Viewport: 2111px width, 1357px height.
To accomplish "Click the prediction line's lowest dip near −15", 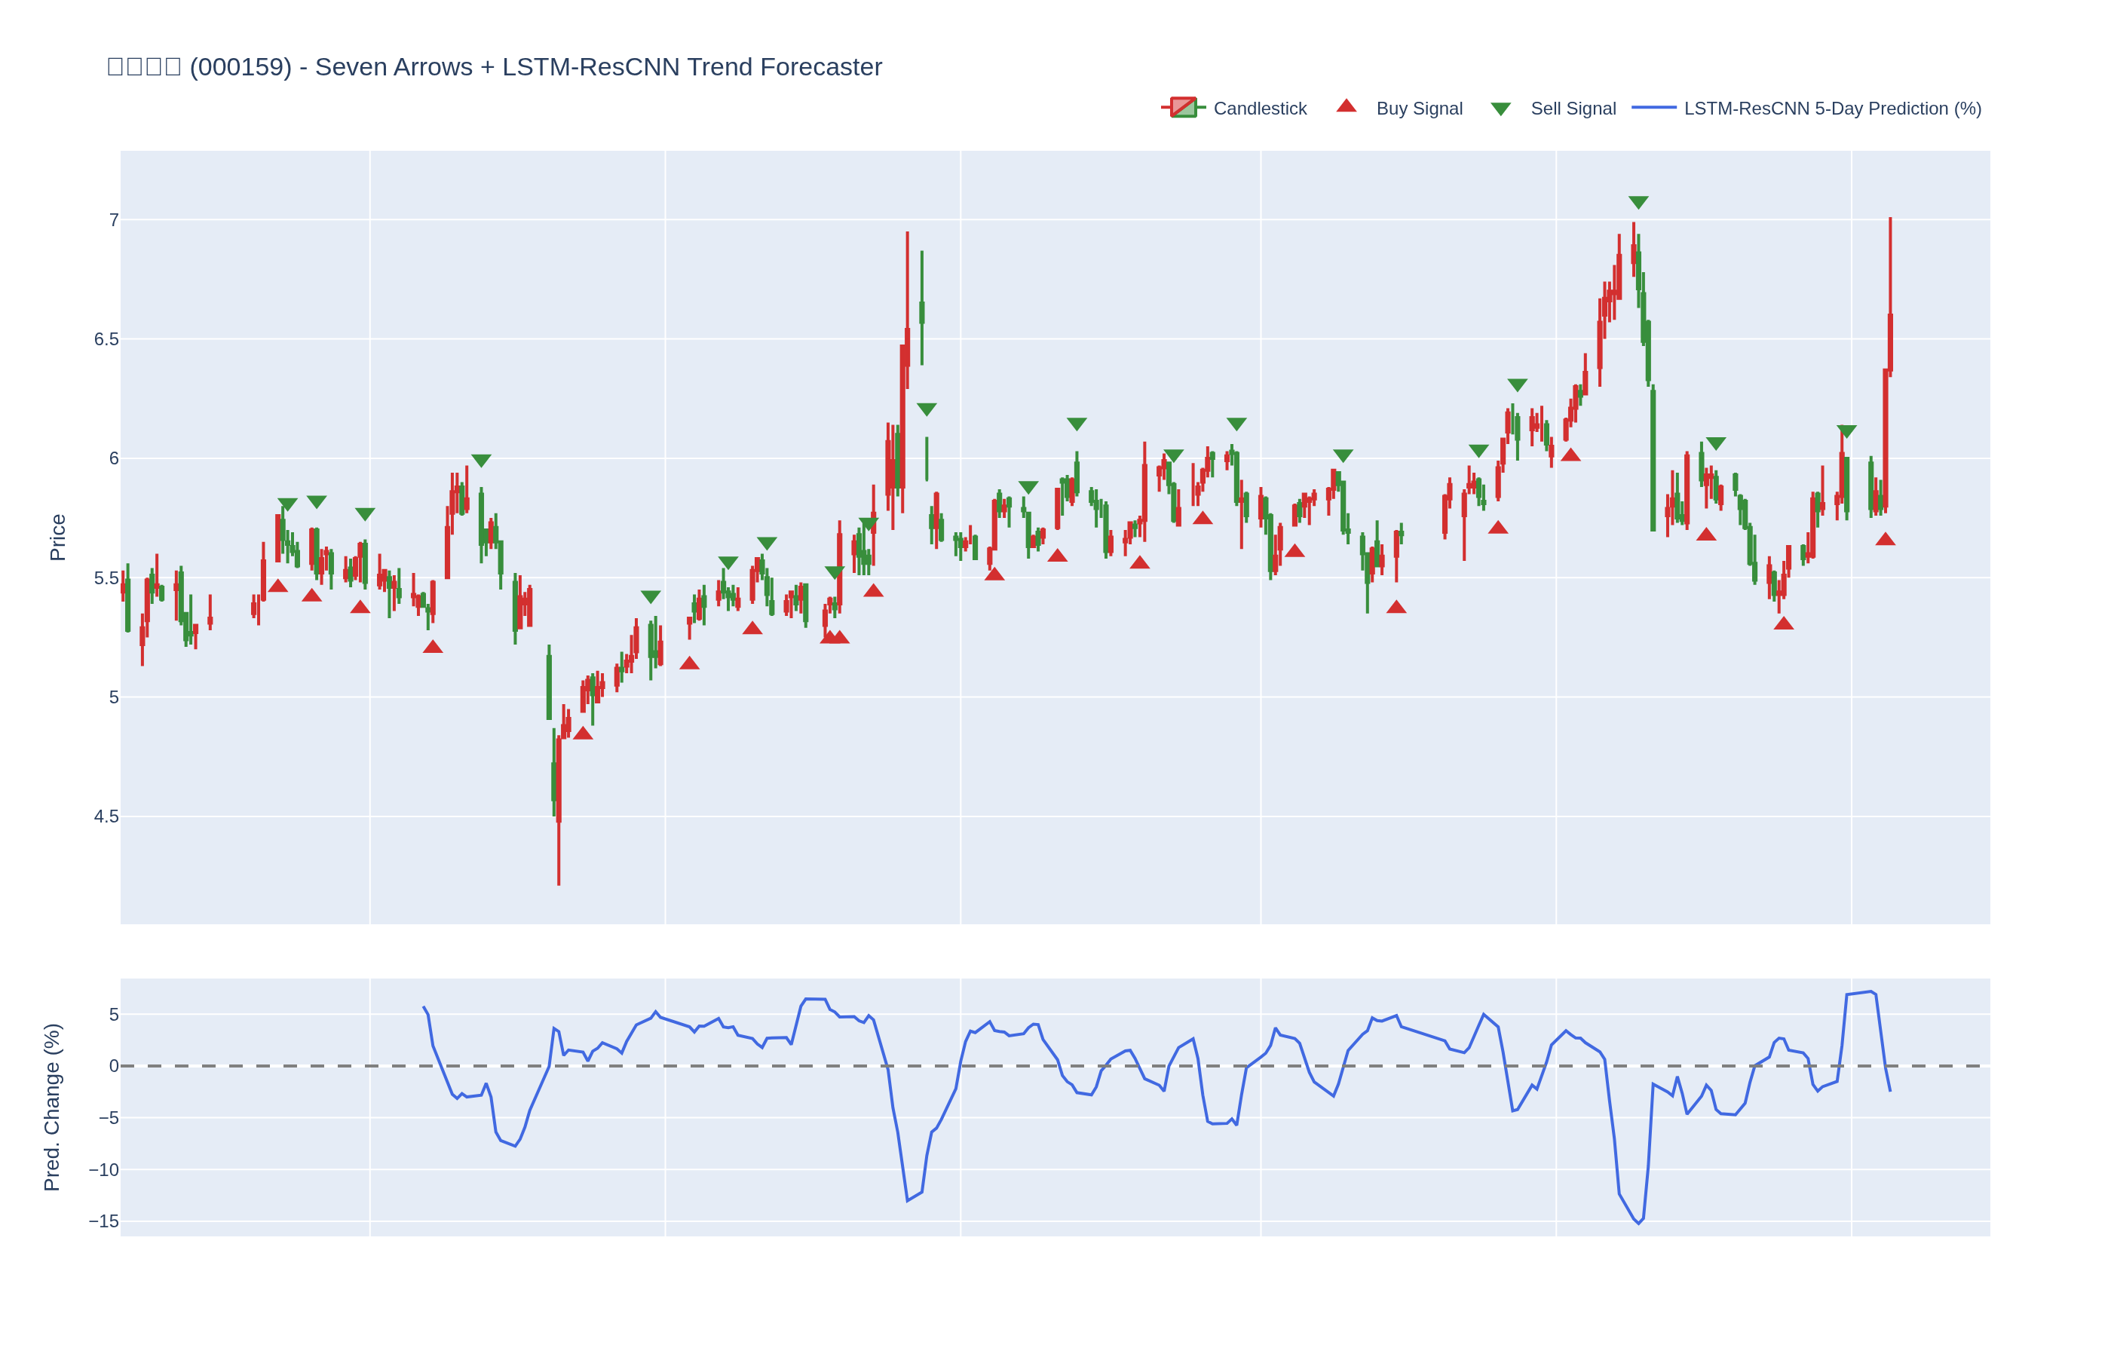I will (1640, 1223).
